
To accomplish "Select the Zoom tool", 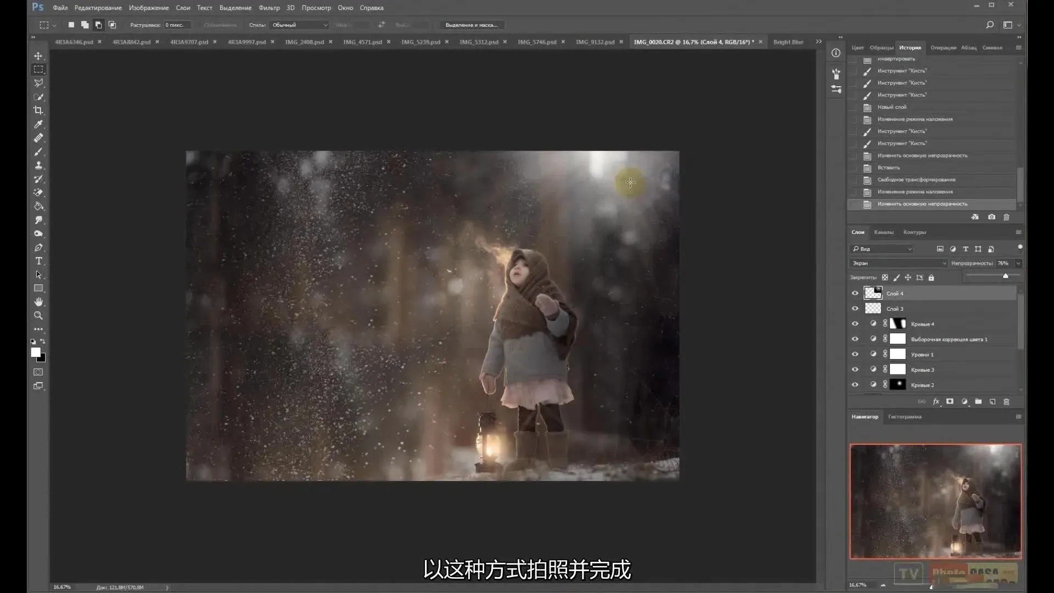I will pyautogui.click(x=38, y=316).
